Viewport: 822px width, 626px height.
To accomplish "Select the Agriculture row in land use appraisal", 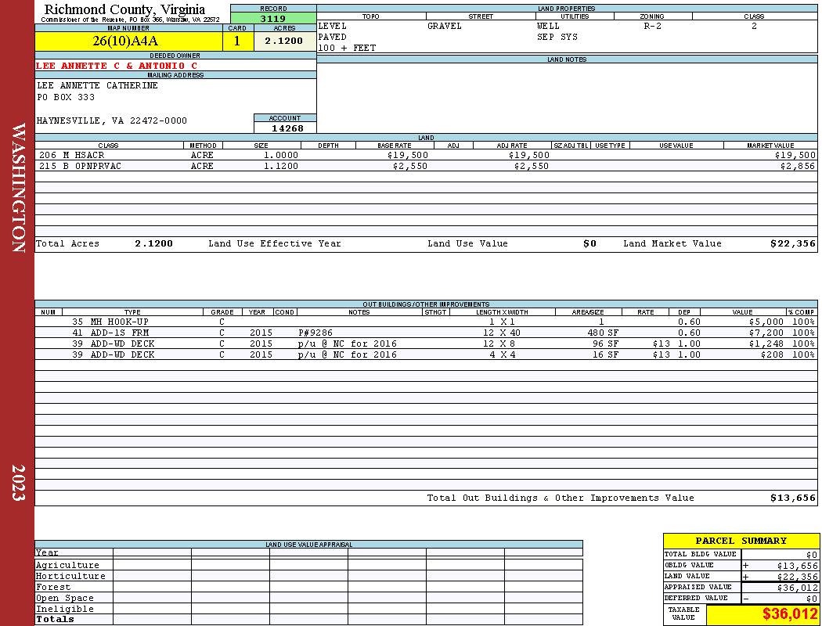I will tap(308, 565).
